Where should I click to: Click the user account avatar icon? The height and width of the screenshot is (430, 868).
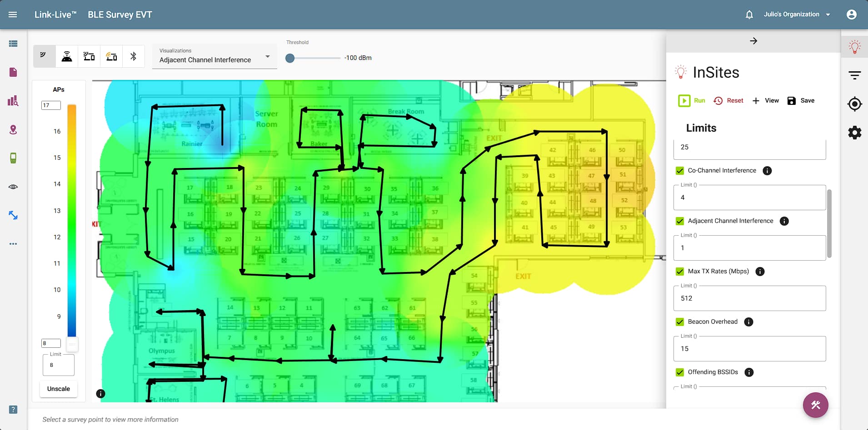pyautogui.click(x=852, y=15)
